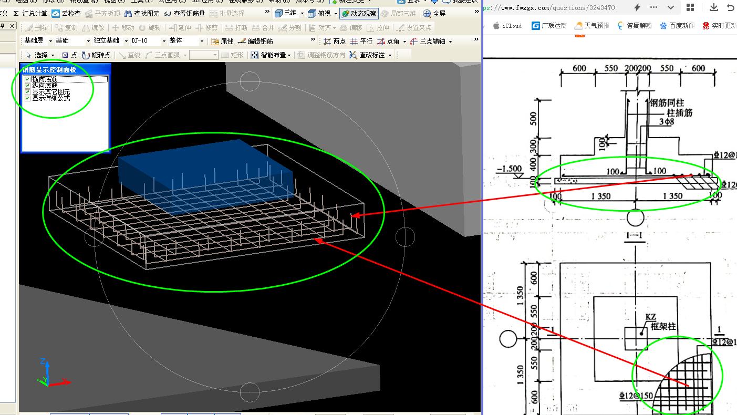Screen dimensions: 737x415
Task: Open 实时更新 bookmark in browser
Action: click(720, 25)
